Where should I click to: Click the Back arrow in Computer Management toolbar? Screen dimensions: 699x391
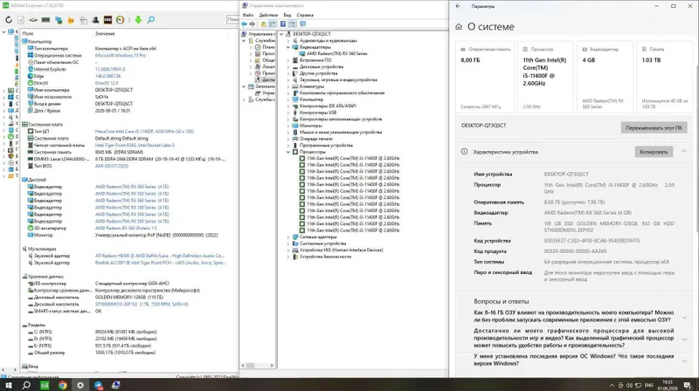coord(245,24)
